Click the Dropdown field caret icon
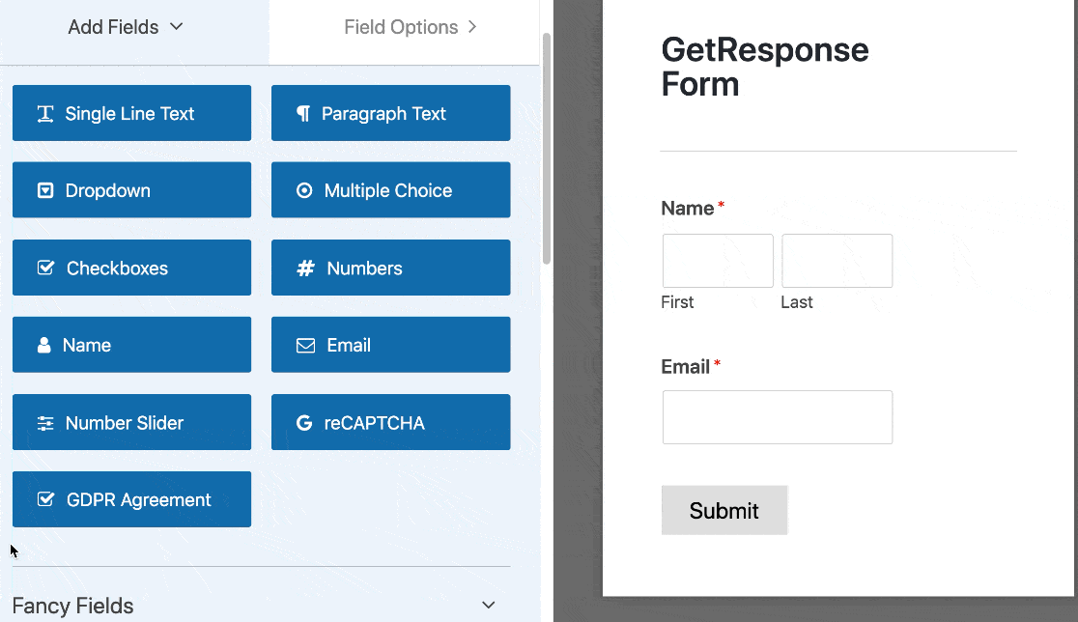The width and height of the screenshot is (1078, 622). tap(44, 191)
